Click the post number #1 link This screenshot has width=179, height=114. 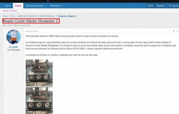click(177, 31)
